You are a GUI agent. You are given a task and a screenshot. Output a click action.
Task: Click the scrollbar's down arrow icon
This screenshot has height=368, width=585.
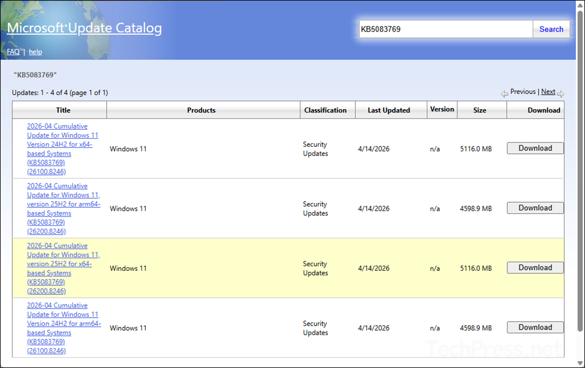coord(580,362)
